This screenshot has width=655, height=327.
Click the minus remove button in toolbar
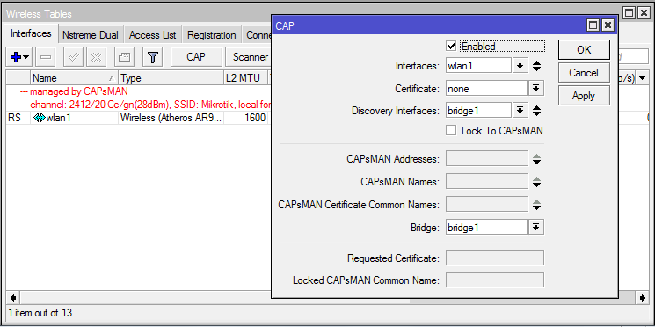pyautogui.click(x=45, y=57)
